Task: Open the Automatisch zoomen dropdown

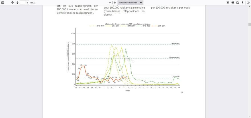Action: [x=130, y=3]
